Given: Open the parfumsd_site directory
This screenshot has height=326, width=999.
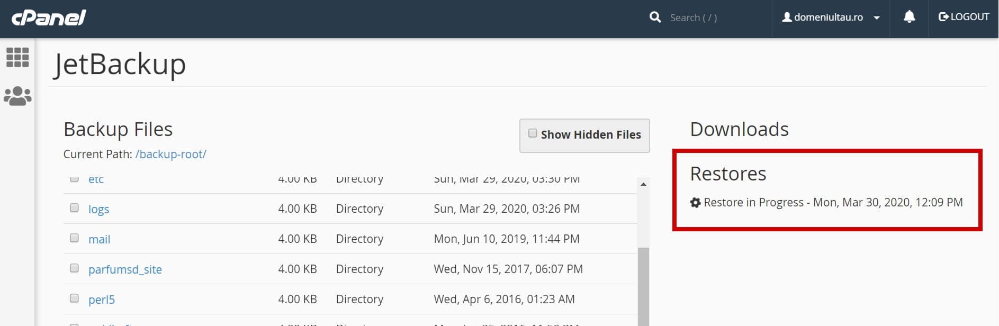Looking at the screenshot, I should 125,269.
